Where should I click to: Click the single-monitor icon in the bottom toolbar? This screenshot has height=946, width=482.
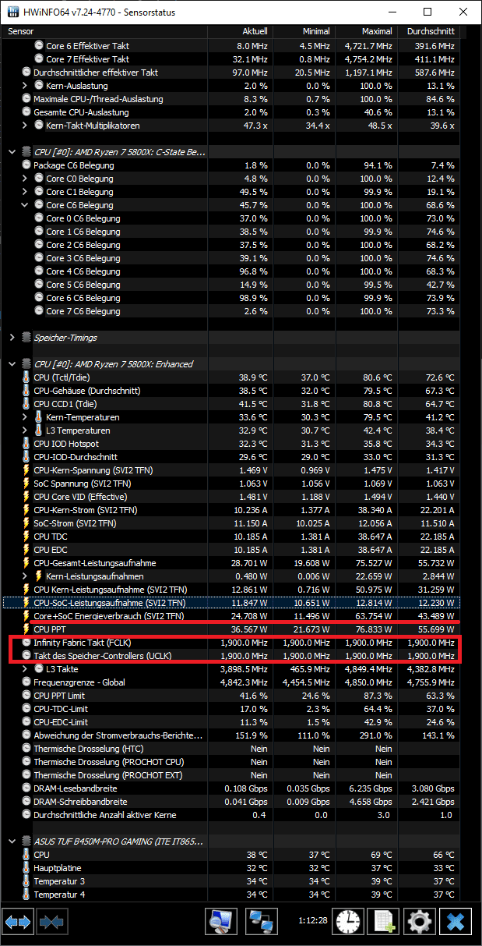point(221,922)
